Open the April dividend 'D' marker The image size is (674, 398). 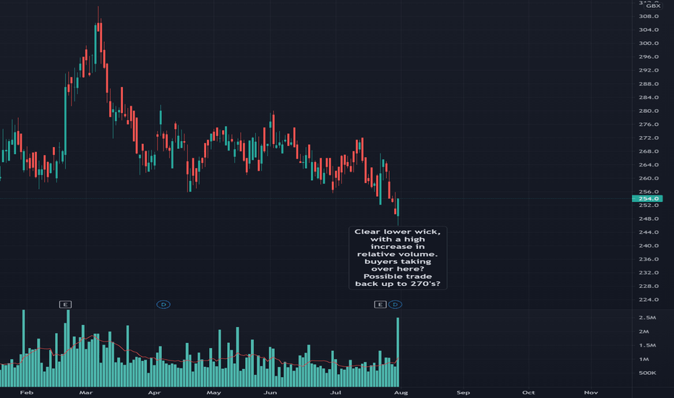163,305
